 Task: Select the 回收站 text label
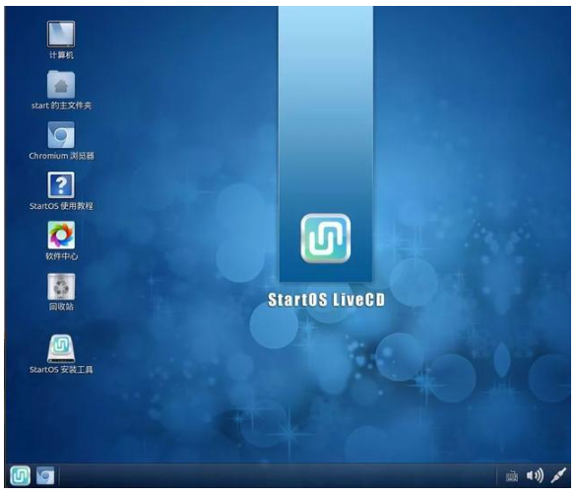point(61,307)
